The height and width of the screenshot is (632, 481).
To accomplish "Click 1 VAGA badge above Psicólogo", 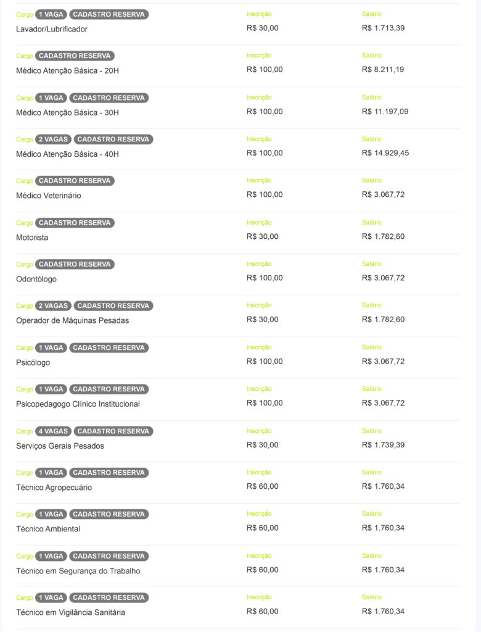I will pyautogui.click(x=51, y=348).
